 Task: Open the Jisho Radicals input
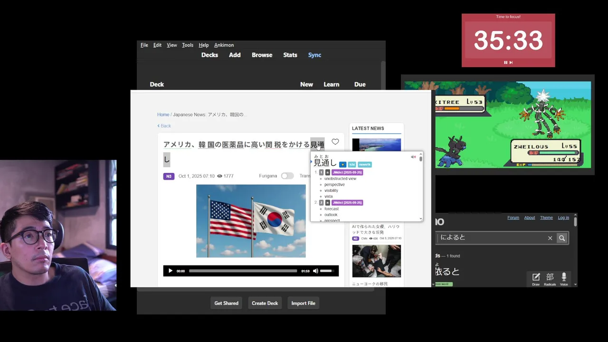point(550,279)
